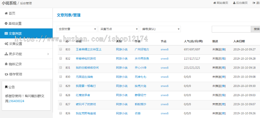Click the [推] push link in row 833
This screenshot has width=260, height=118.
(223, 49)
